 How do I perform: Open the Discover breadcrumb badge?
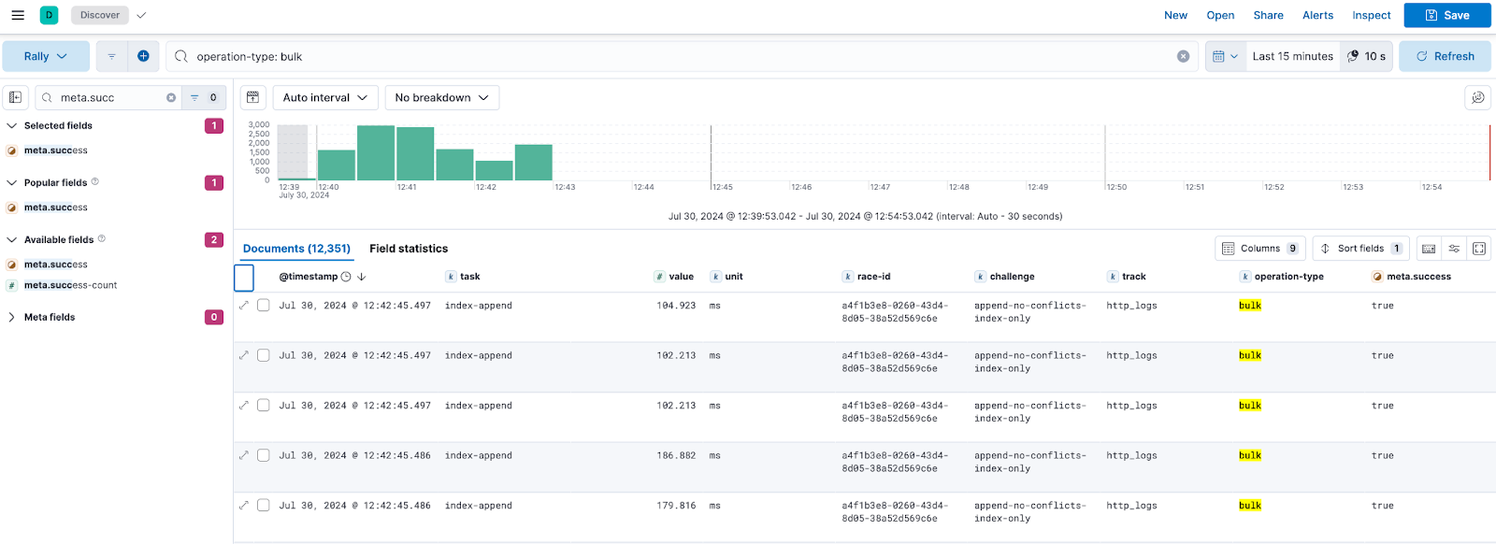click(x=100, y=15)
